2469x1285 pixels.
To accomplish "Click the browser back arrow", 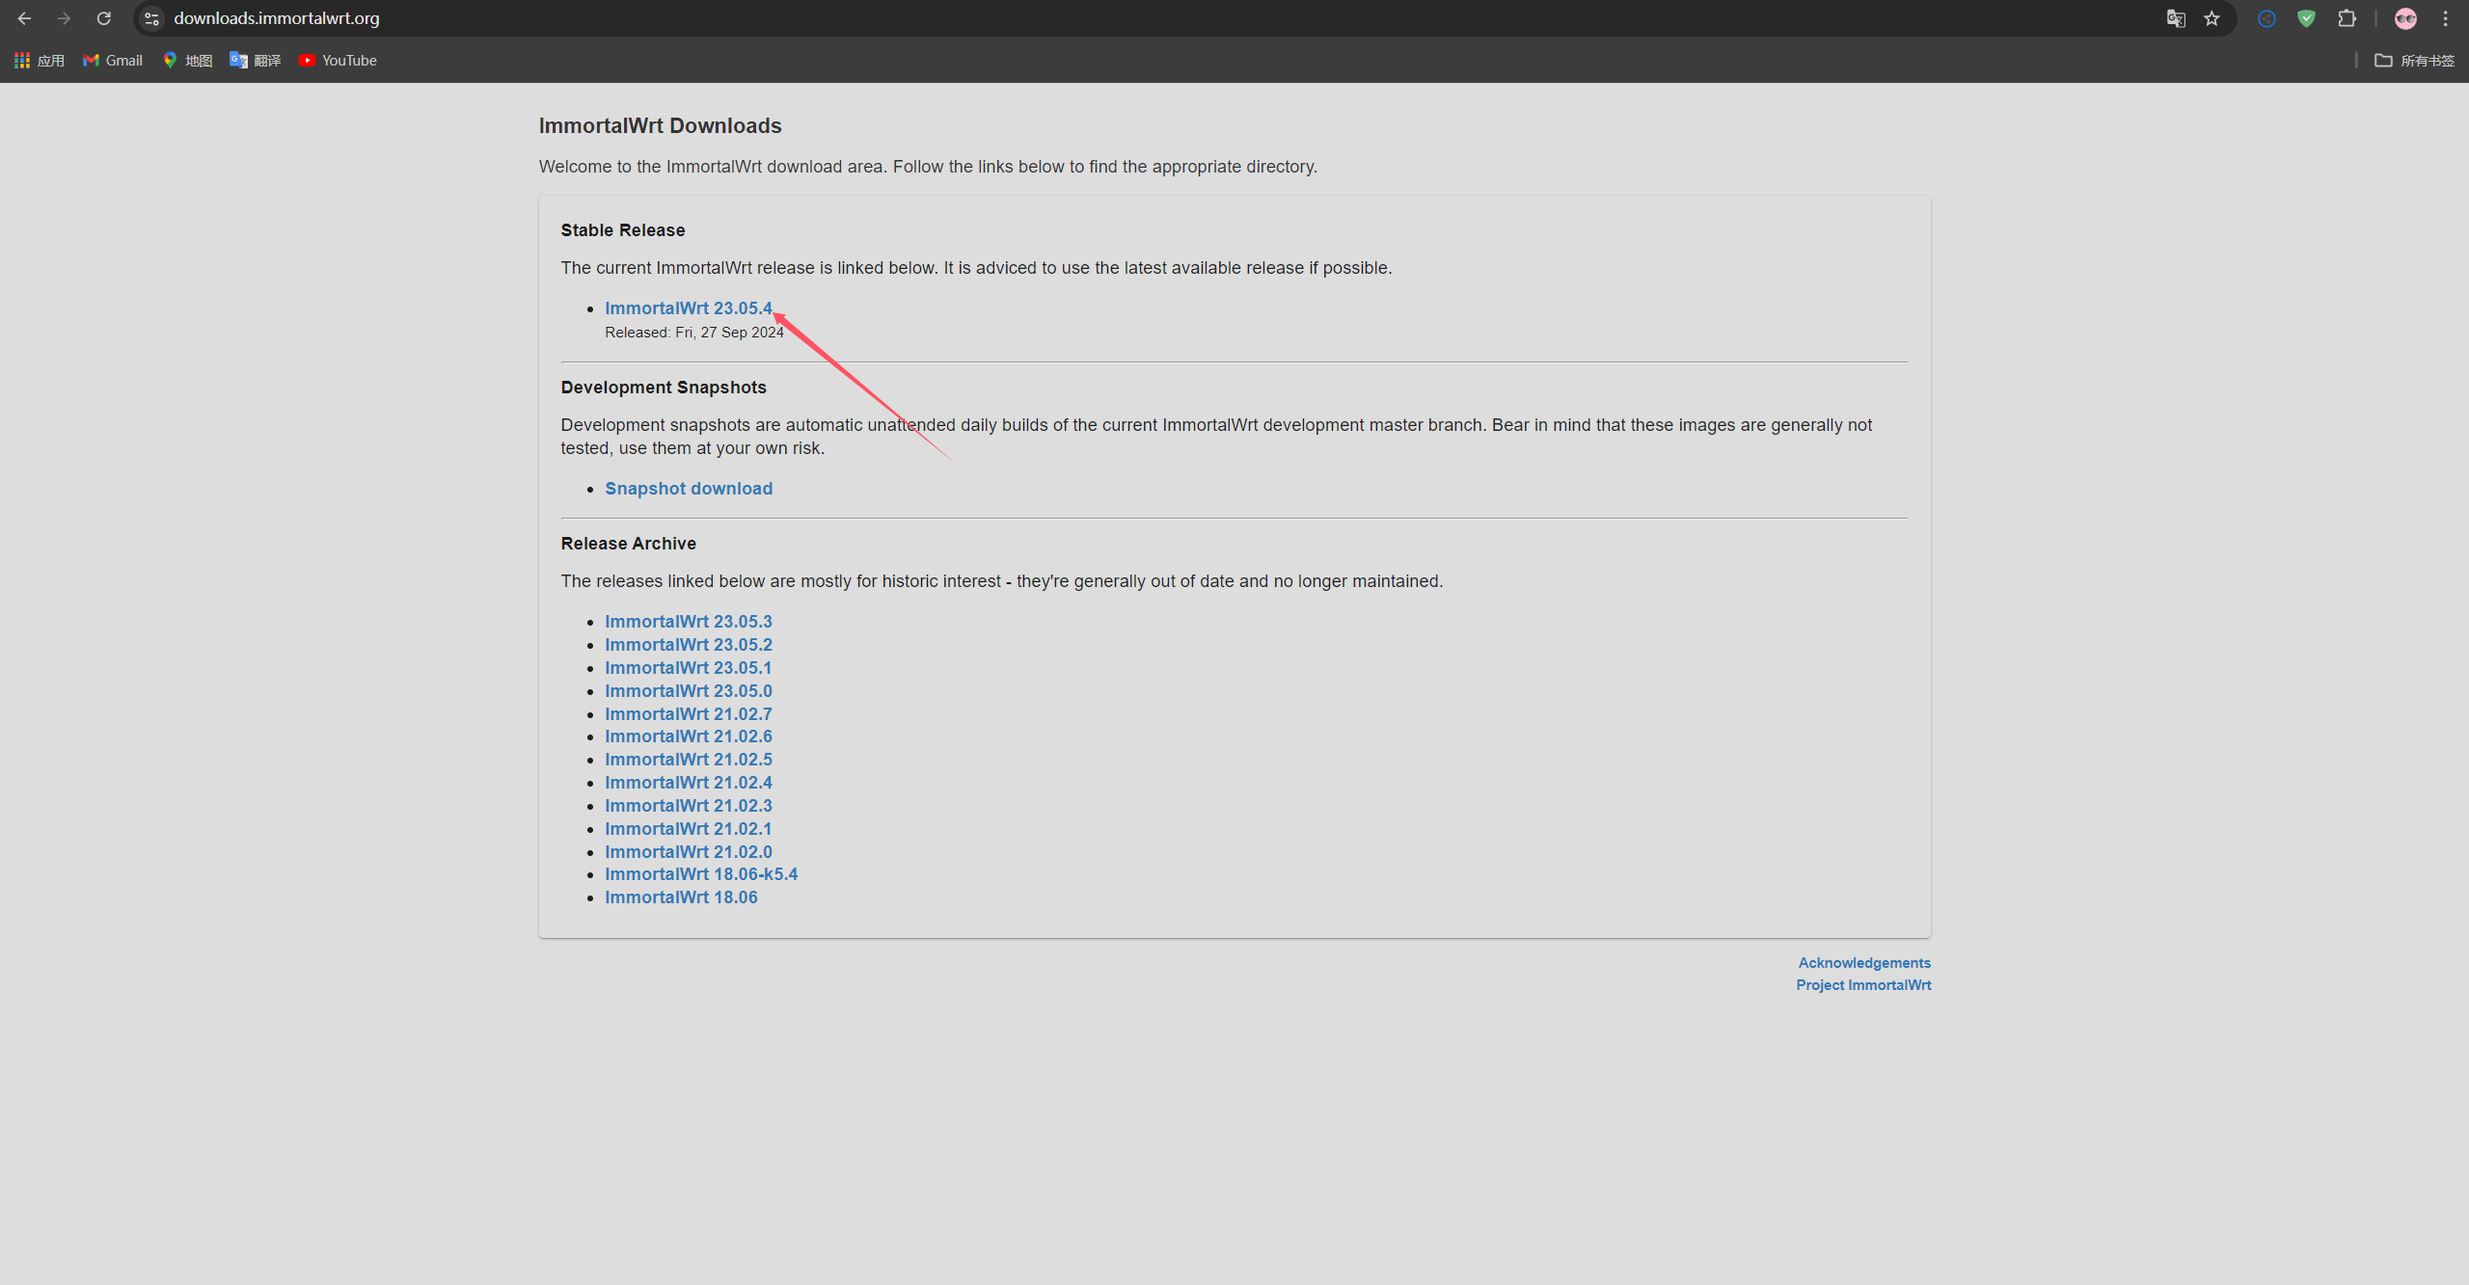I will [24, 18].
